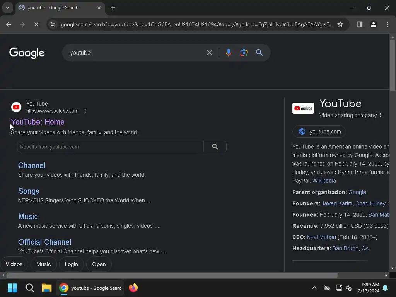Click the address bar URL

pyautogui.click(x=196, y=24)
